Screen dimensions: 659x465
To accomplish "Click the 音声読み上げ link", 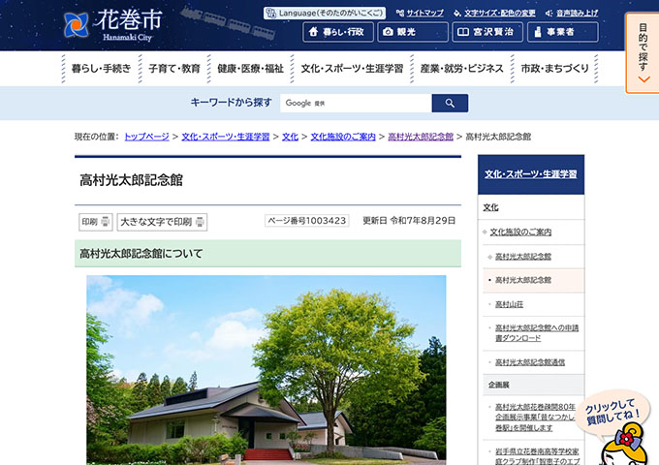I will pyautogui.click(x=572, y=13).
